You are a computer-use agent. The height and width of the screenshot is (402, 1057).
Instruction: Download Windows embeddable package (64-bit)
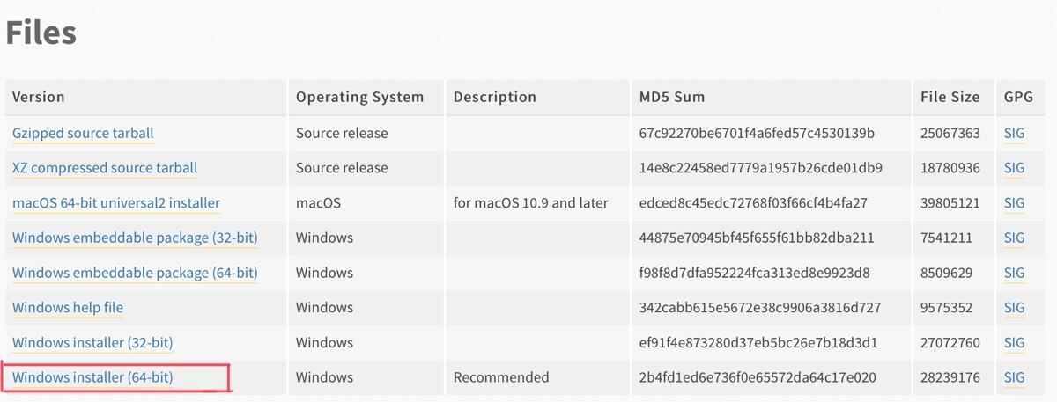[x=135, y=273]
